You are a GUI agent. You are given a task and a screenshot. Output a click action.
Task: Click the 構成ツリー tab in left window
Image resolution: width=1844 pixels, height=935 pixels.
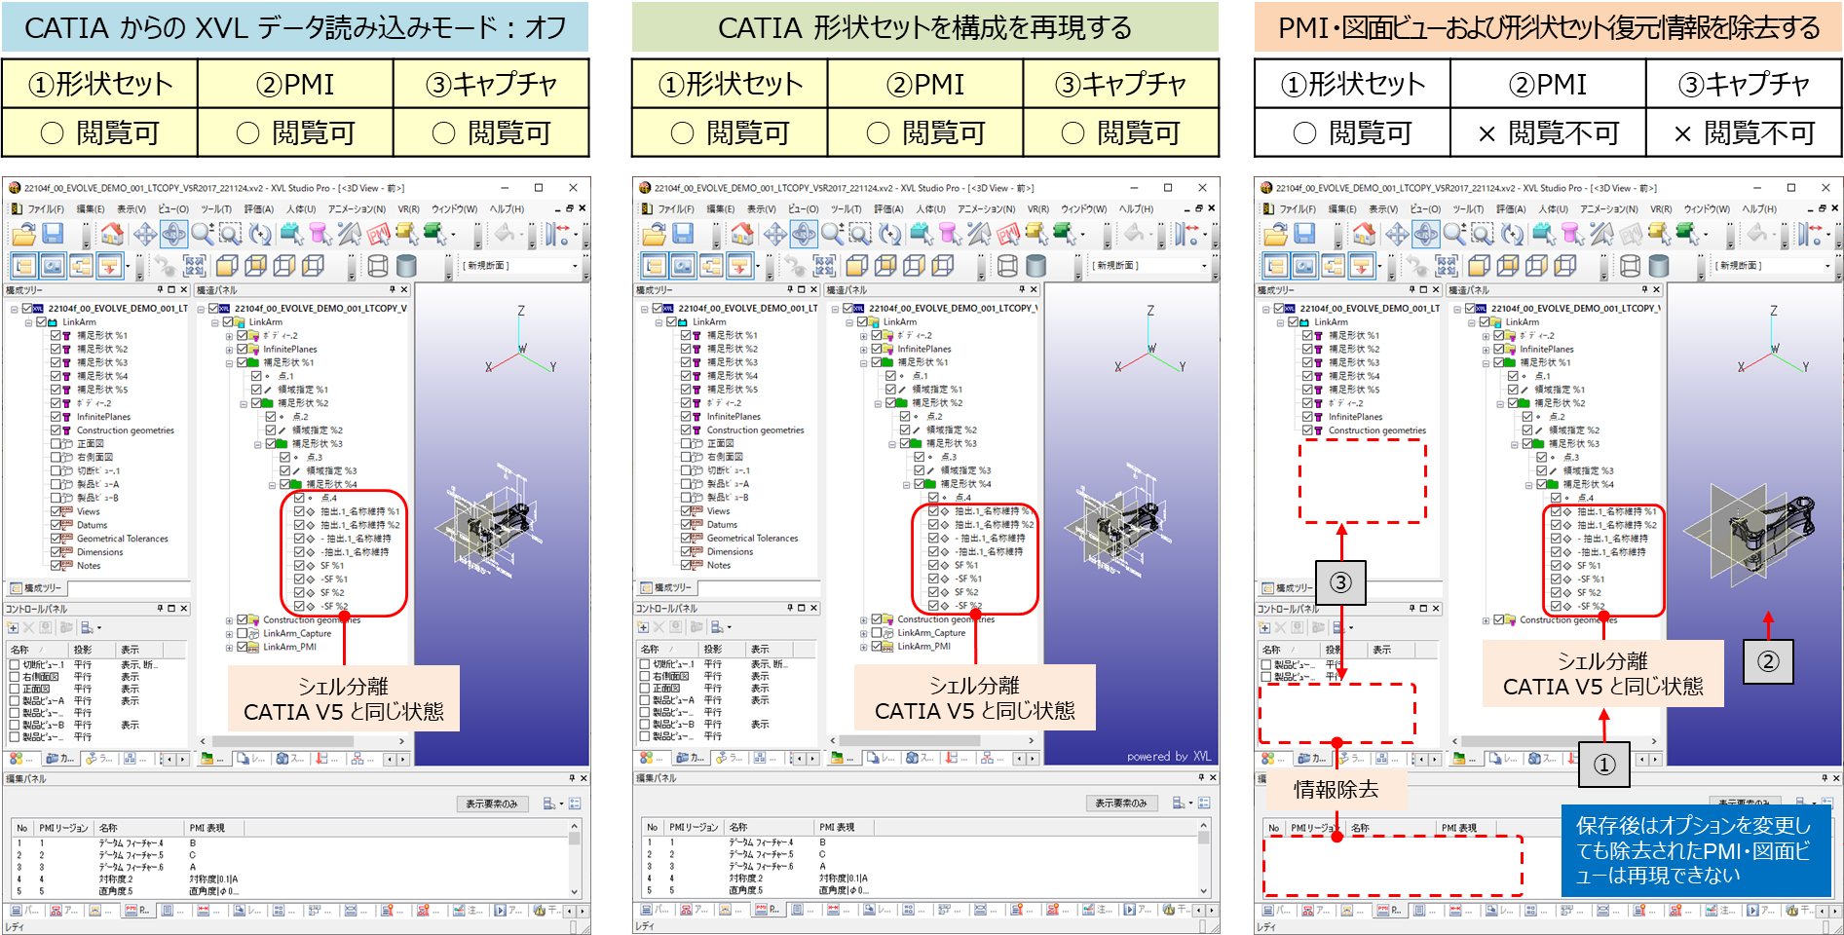click(x=36, y=588)
